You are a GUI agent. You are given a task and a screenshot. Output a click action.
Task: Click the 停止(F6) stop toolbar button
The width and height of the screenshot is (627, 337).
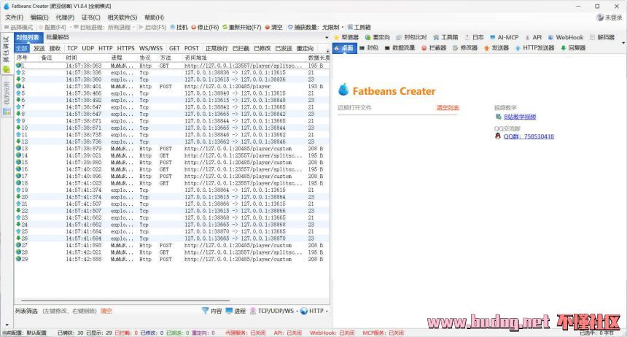205,27
